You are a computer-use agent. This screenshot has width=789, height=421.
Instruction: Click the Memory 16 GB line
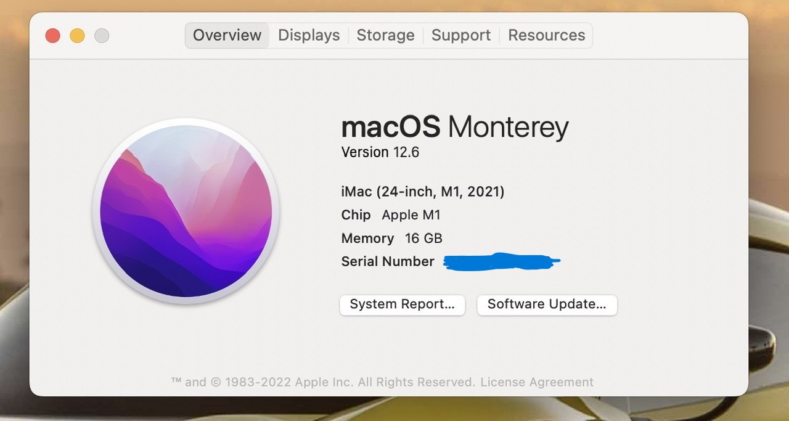pyautogui.click(x=391, y=239)
